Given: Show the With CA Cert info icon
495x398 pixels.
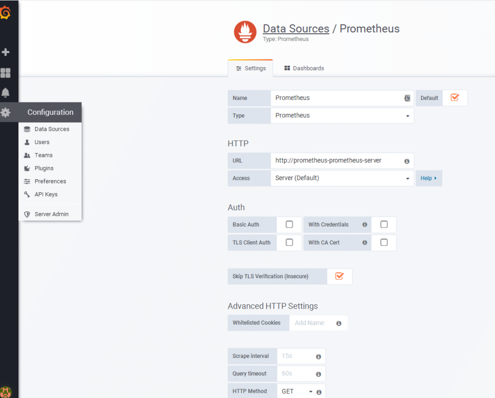Looking at the screenshot, I should coord(364,242).
